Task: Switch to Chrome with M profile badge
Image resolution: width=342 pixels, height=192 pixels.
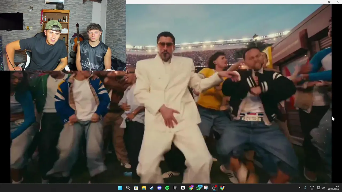Action: point(191,188)
